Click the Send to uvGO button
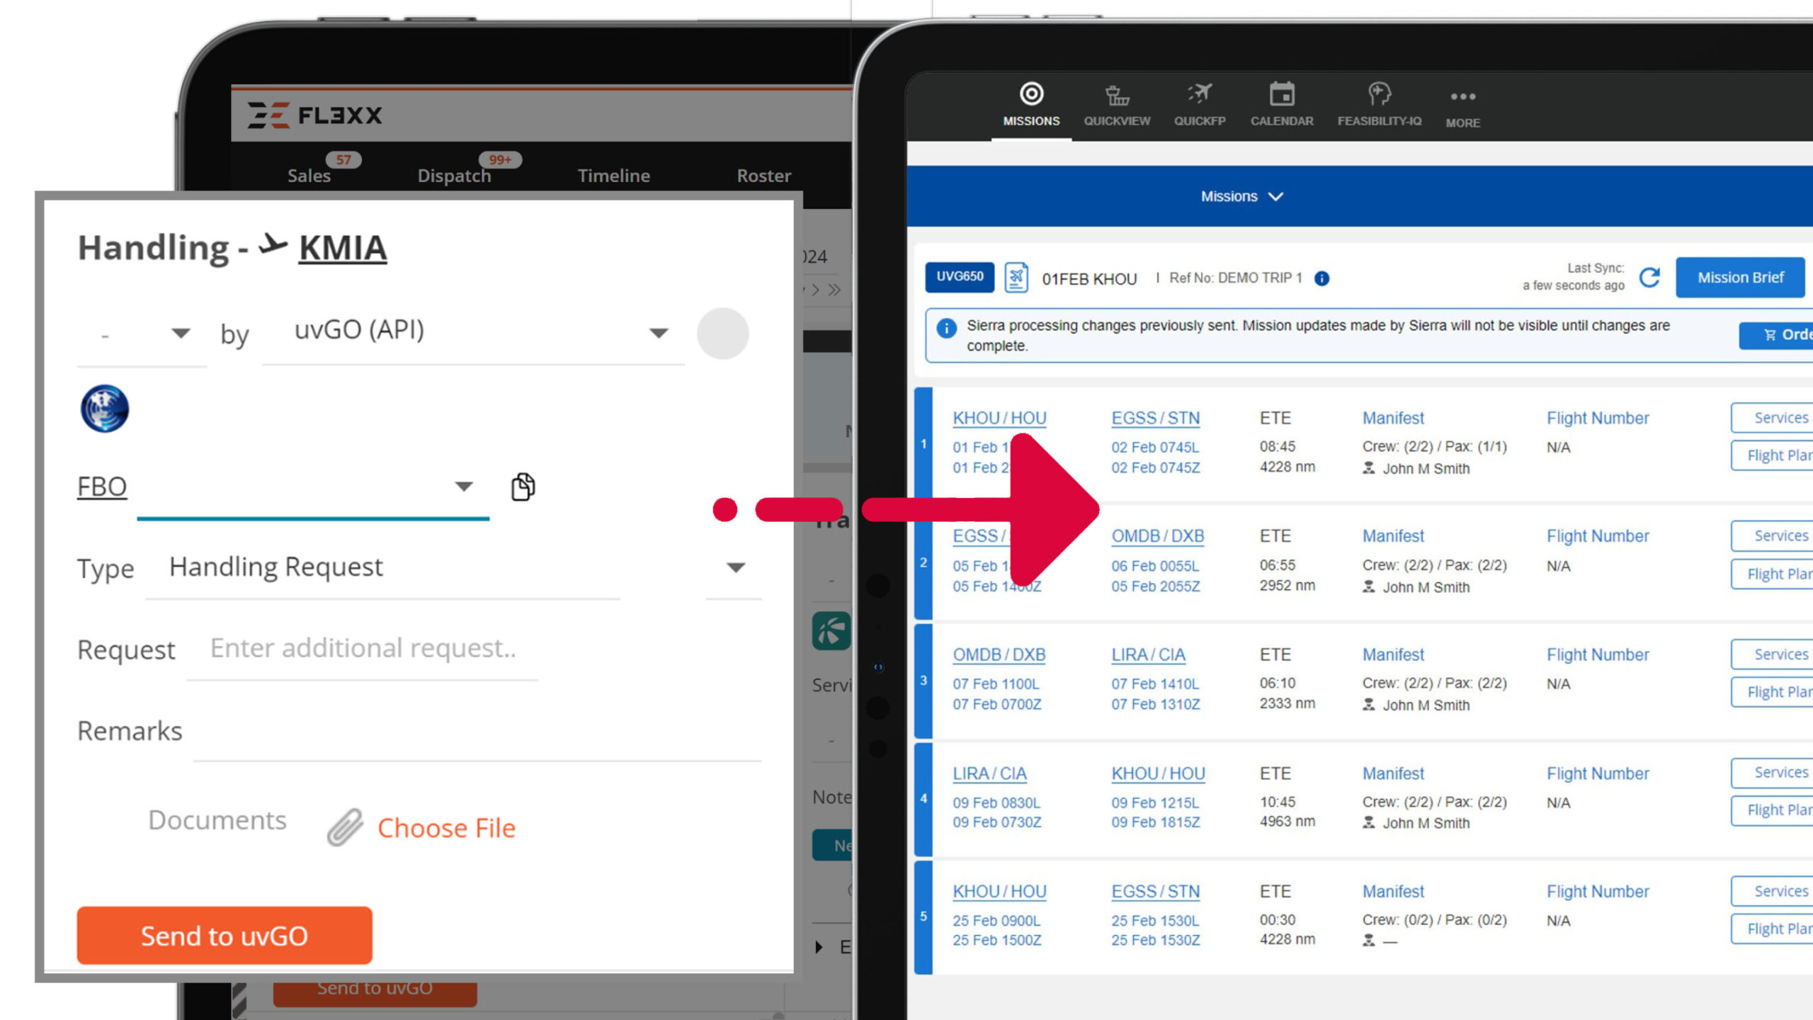1813x1020 pixels. 225,936
